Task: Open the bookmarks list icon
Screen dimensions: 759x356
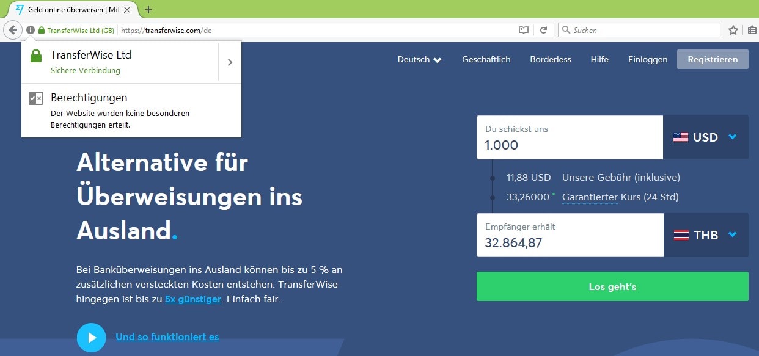Action: [x=752, y=30]
